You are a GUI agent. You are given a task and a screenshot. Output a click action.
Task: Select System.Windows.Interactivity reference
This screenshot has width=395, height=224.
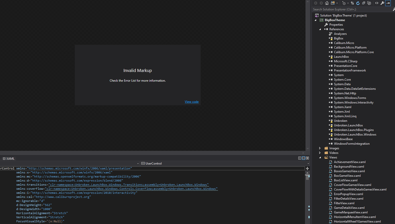pyautogui.click(x=353, y=102)
